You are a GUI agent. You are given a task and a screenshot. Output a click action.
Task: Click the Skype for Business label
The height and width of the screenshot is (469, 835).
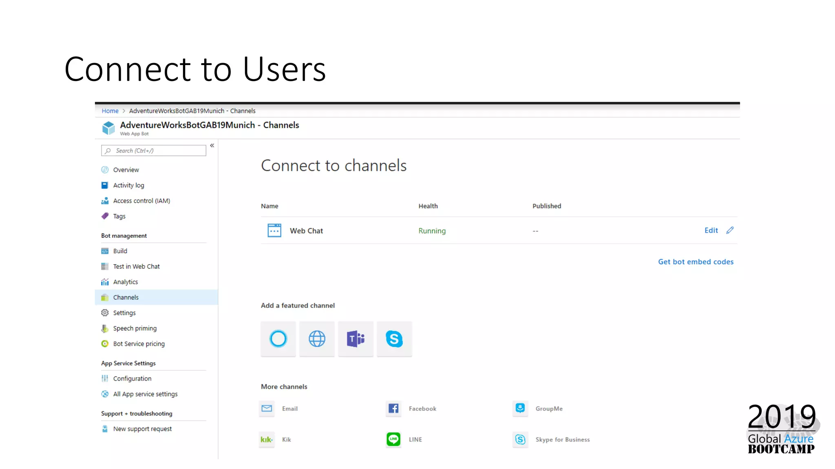coord(563,439)
